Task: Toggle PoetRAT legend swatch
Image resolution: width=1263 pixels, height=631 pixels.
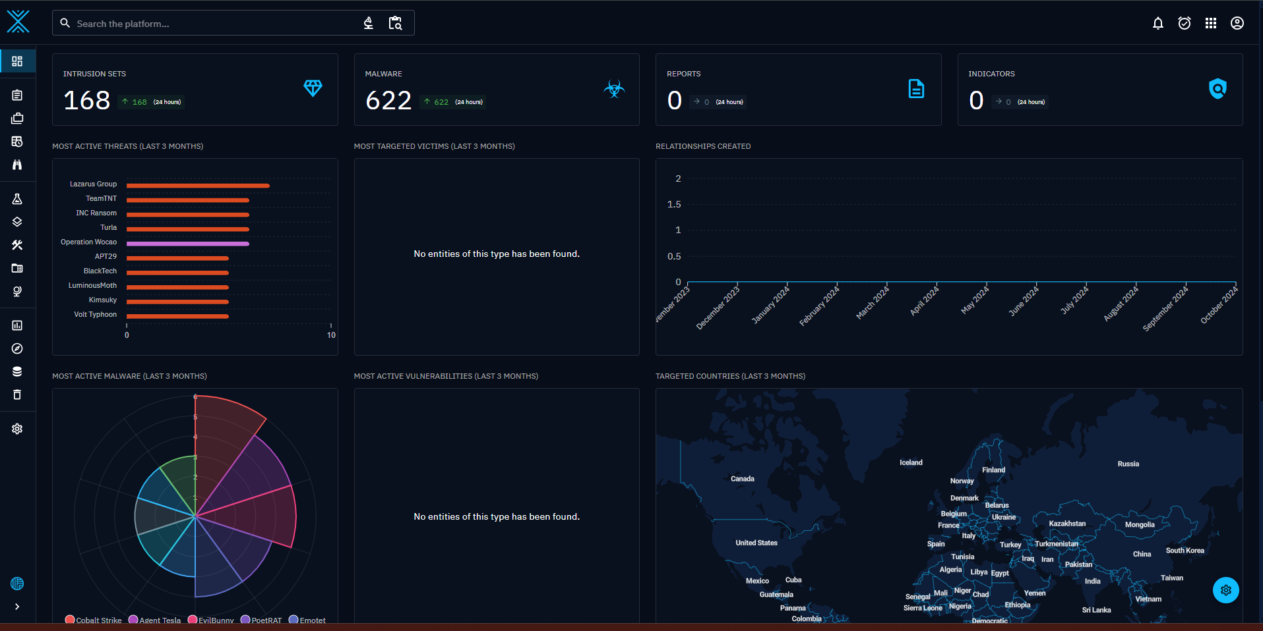Action: [245, 620]
